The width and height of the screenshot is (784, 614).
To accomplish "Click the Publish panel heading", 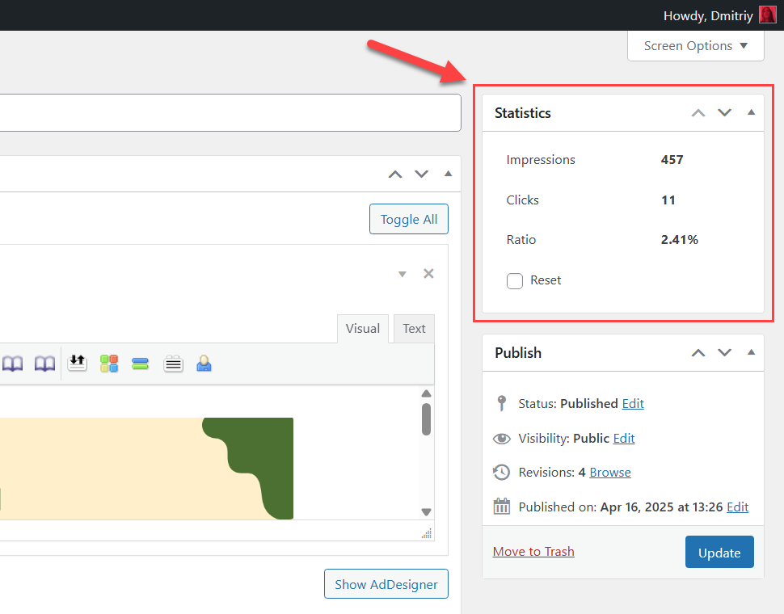I will [x=518, y=353].
